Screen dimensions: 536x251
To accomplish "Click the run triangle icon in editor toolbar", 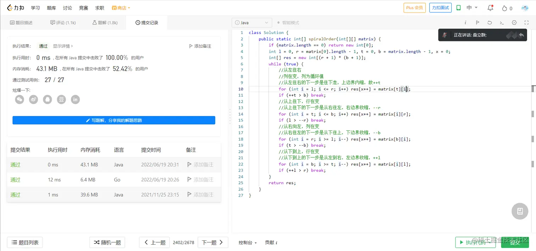I will coord(478,23).
